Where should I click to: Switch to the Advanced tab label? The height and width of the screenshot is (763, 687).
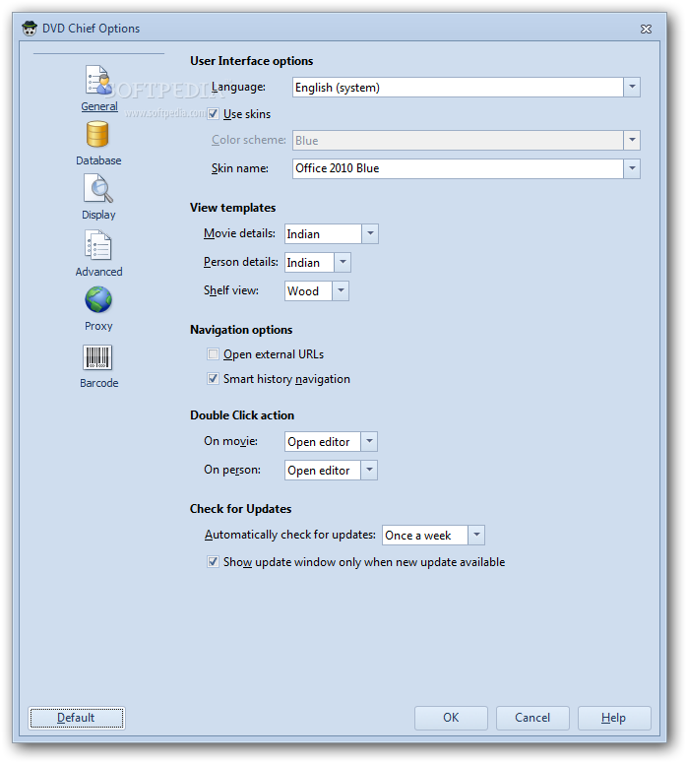(98, 272)
